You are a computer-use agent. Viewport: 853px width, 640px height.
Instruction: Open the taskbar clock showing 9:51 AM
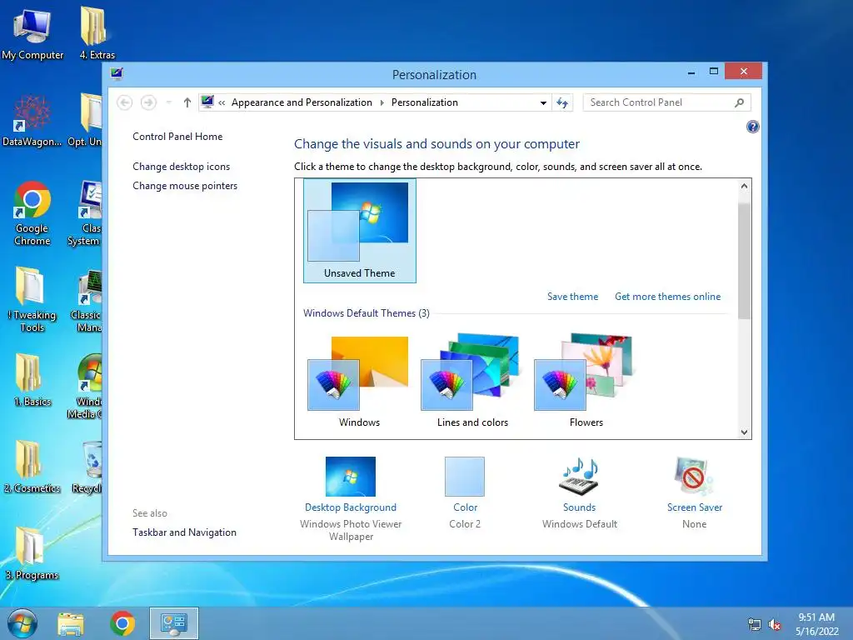pyautogui.click(x=816, y=624)
